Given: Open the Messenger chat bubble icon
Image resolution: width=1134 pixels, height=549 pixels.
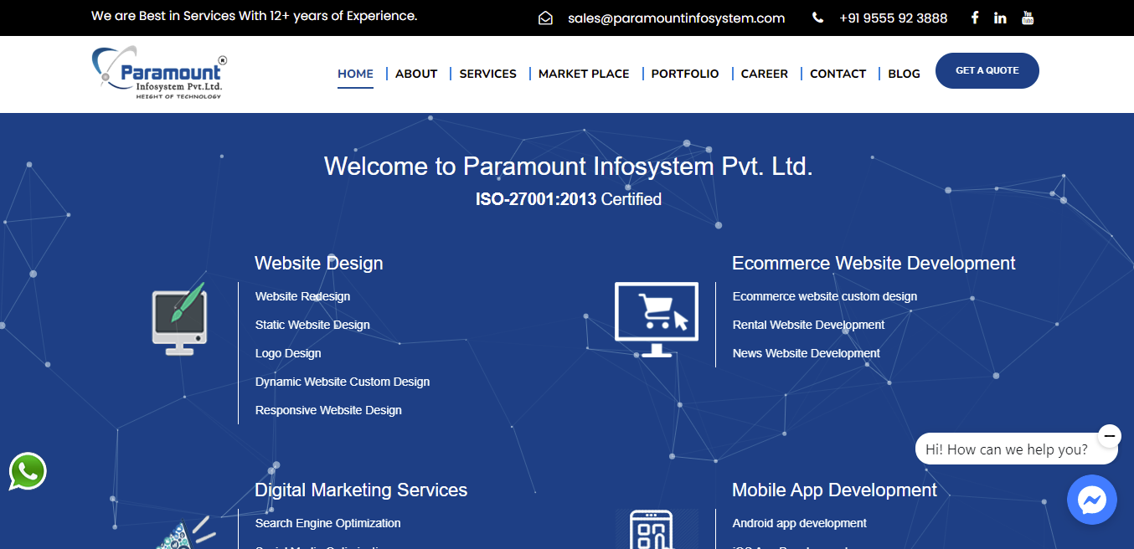Looking at the screenshot, I should coord(1092,500).
